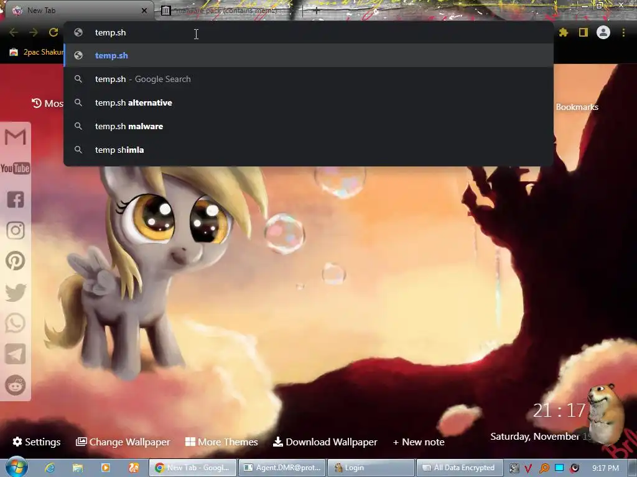This screenshot has height=477, width=637.
Task: Launch Internet Explorer from taskbar
Action: (x=50, y=468)
